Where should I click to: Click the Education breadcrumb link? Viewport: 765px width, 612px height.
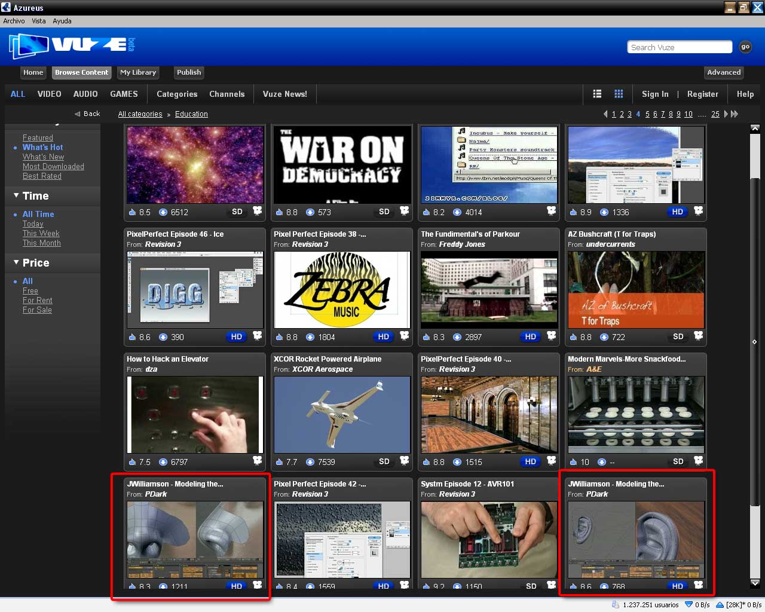191,114
